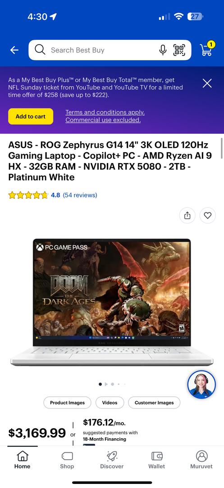Save laptop with heart icon
This screenshot has height=488, width=224.
(208, 216)
